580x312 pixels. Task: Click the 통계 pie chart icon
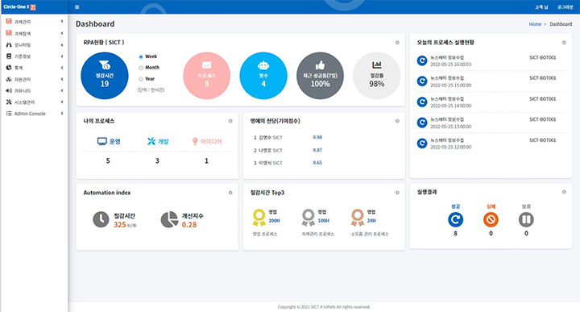[x=9, y=68]
